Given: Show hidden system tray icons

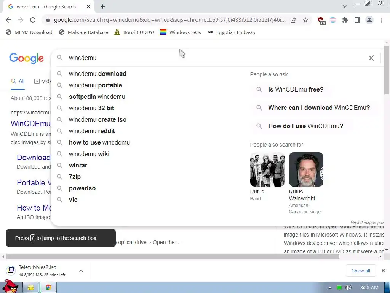Looking at the screenshot, I should tap(330, 288).
